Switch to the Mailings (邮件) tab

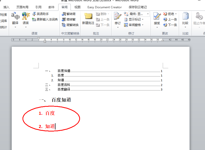[51, 7]
